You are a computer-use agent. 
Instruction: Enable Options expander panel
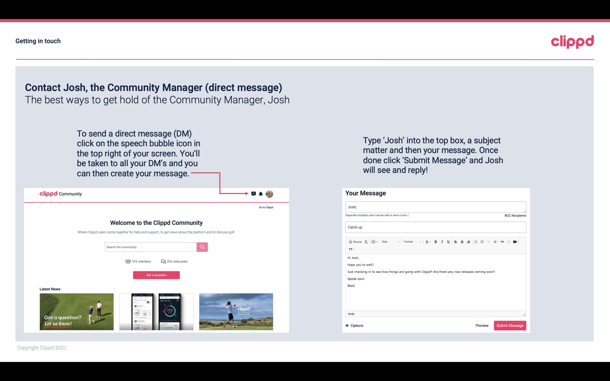[354, 325]
